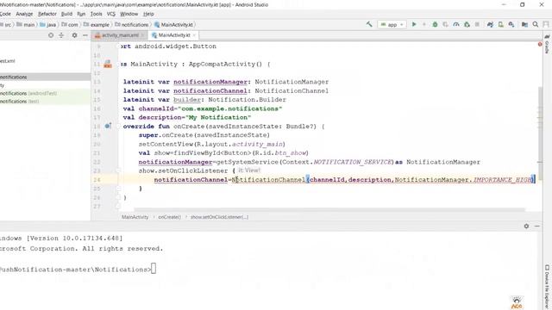This screenshot has height=310, width=552.
Task: Click the fold end marker on line 25
Action: 119,189
